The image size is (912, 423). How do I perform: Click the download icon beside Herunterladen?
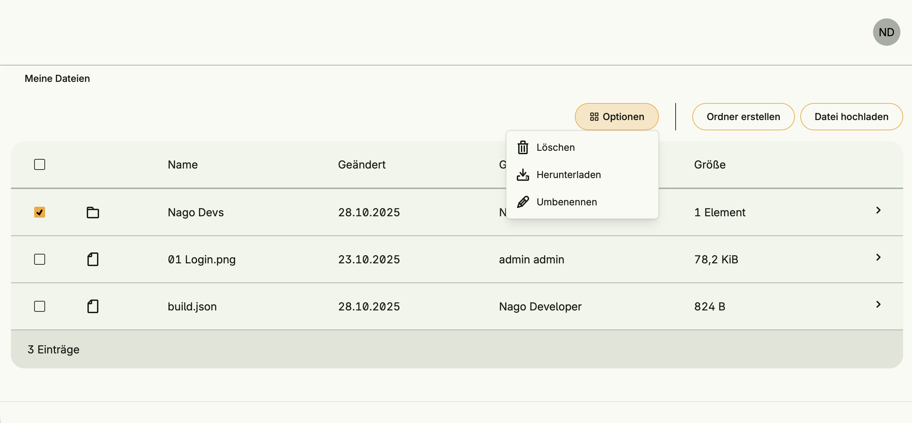point(523,175)
